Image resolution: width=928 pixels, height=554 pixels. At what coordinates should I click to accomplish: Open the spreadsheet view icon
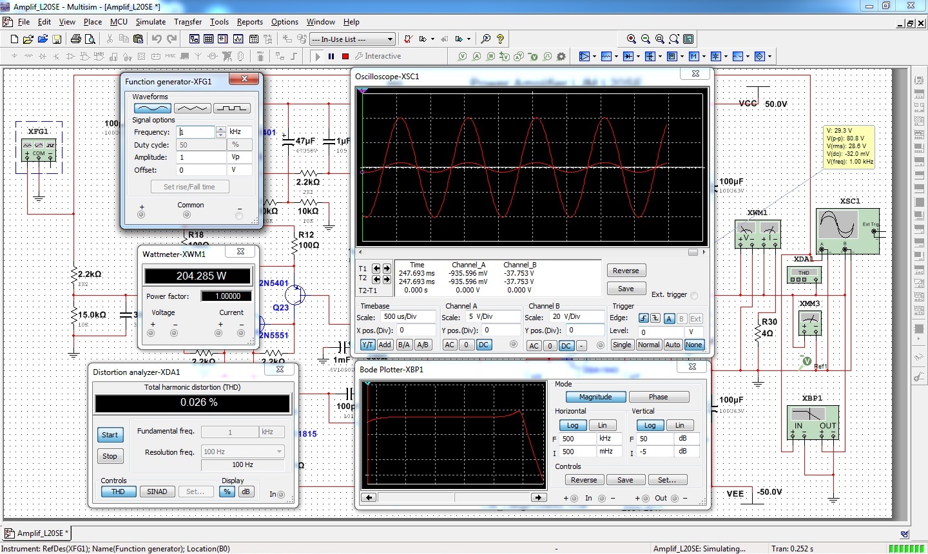coord(209,39)
